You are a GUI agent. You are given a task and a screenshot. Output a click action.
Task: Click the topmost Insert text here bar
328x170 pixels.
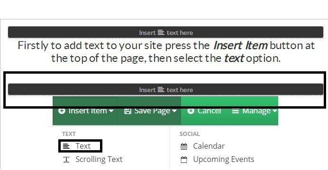tap(166, 32)
